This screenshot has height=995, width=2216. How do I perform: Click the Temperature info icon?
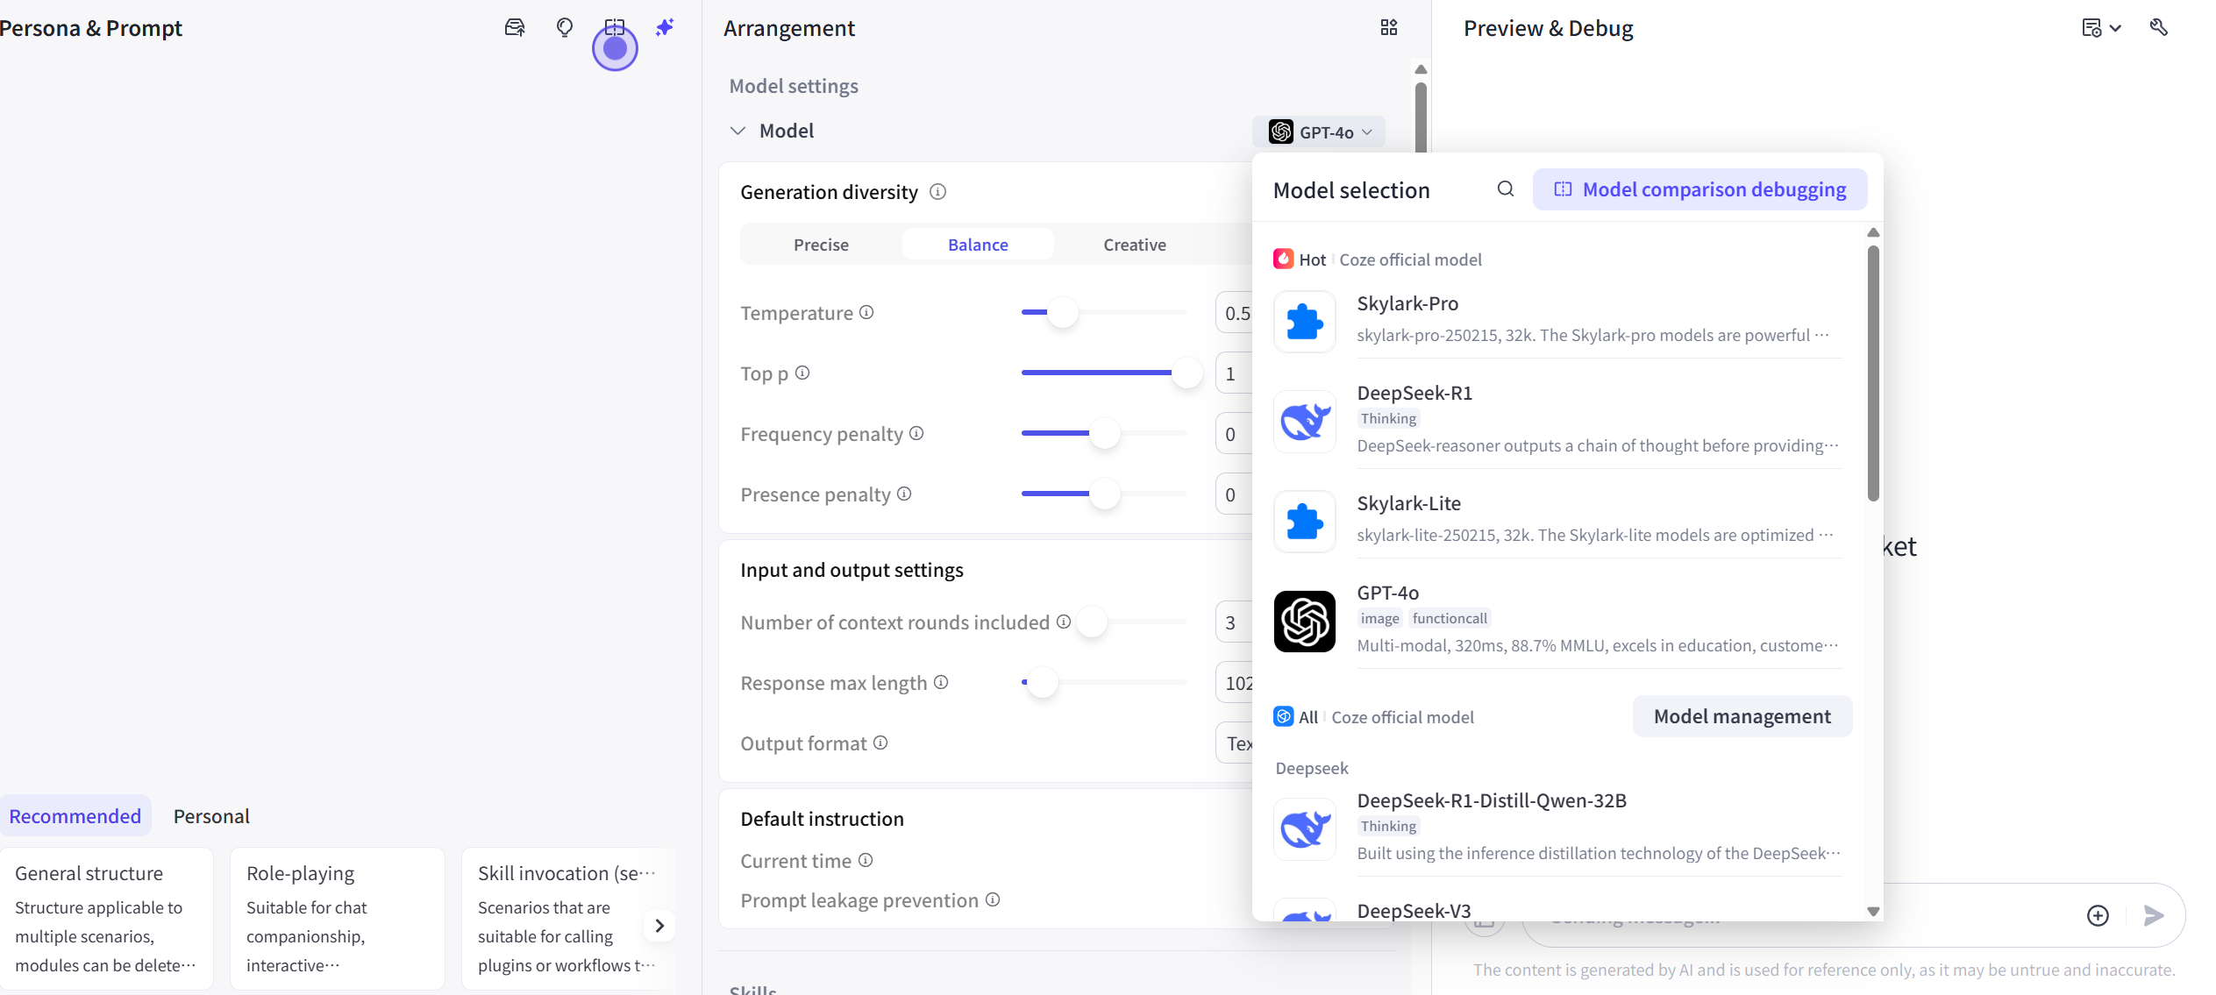(866, 312)
